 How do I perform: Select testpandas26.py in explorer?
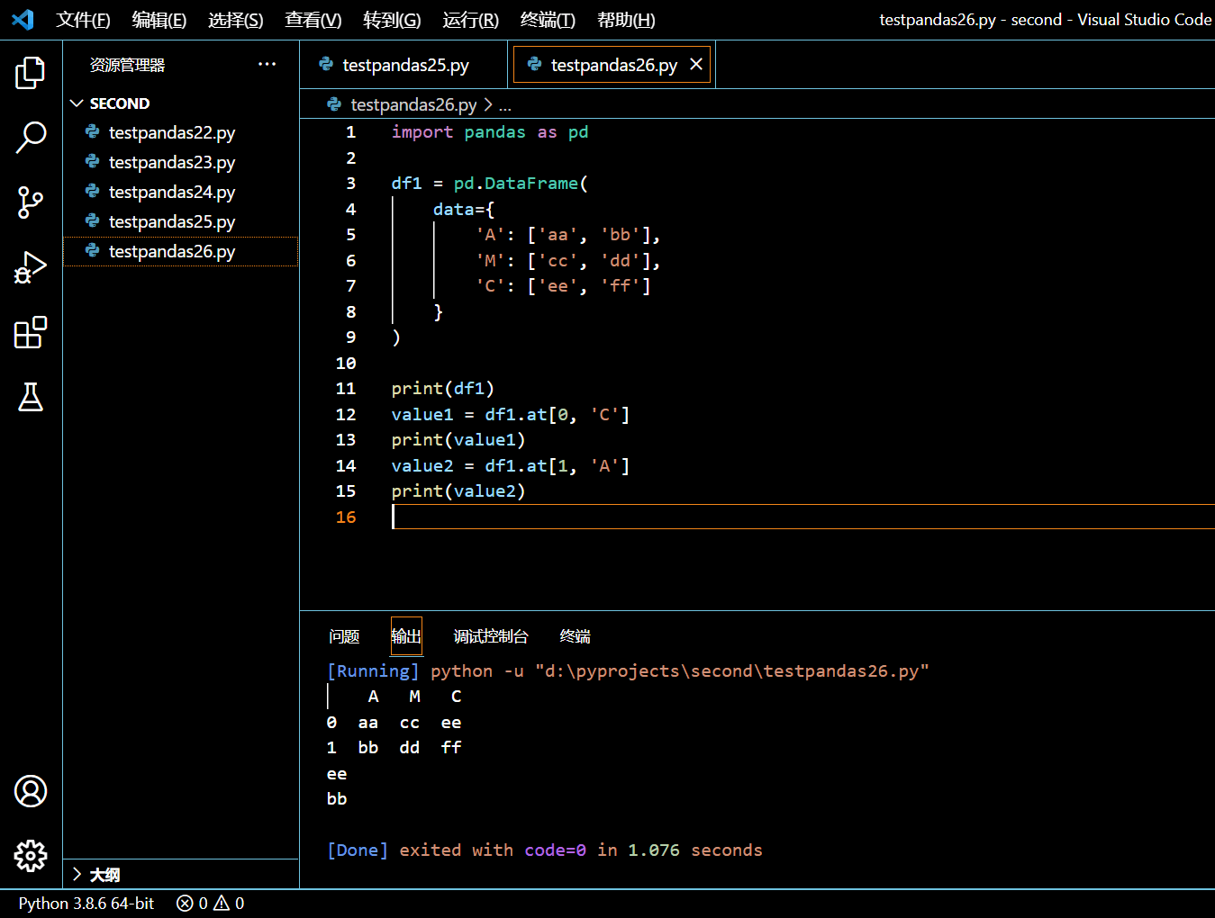click(x=181, y=251)
